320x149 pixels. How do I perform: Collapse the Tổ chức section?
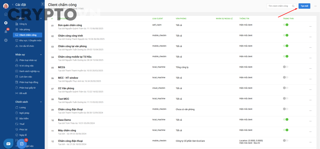[x=41, y=18]
